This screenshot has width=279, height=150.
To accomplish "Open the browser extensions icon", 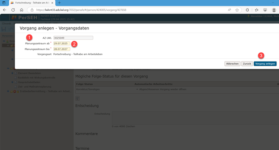I will pyautogui.click(x=247, y=10).
